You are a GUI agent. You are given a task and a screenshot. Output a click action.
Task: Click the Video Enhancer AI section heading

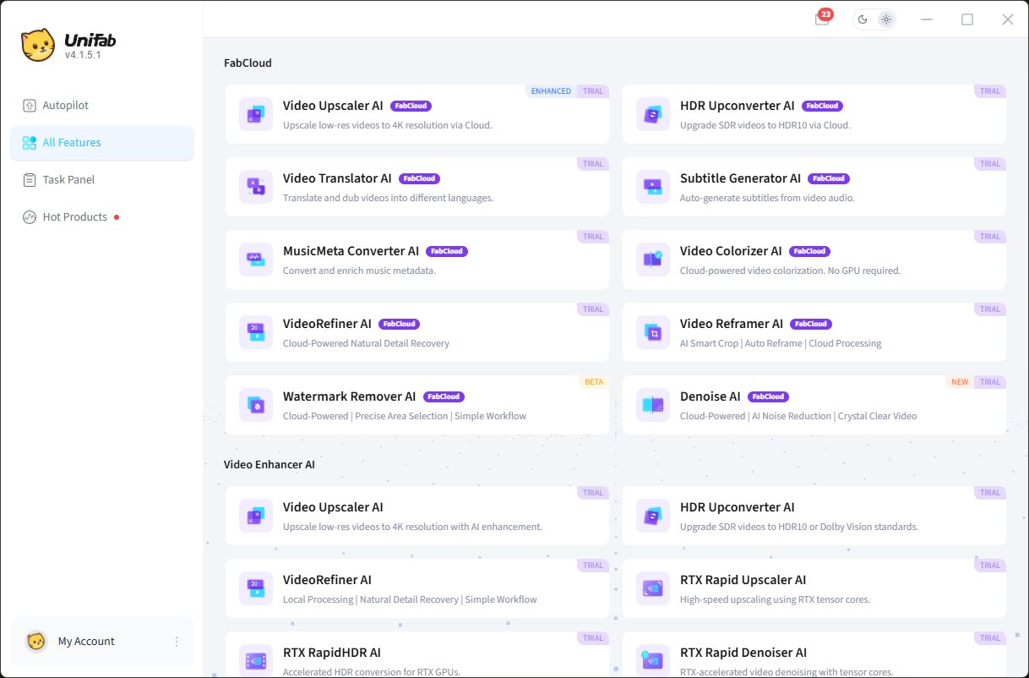click(x=269, y=465)
